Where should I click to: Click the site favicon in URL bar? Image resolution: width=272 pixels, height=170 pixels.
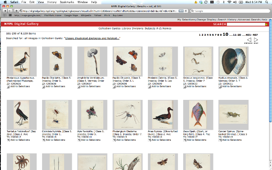(x=21, y=11)
